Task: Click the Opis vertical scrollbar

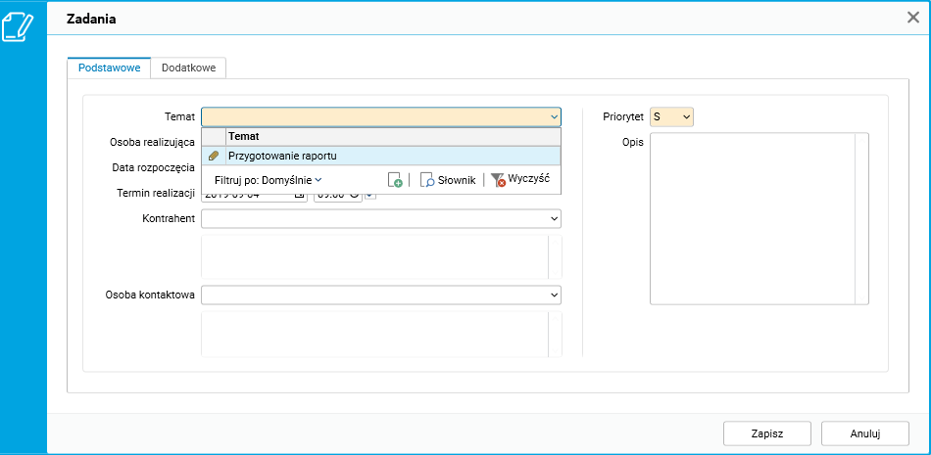Action: coord(861,218)
